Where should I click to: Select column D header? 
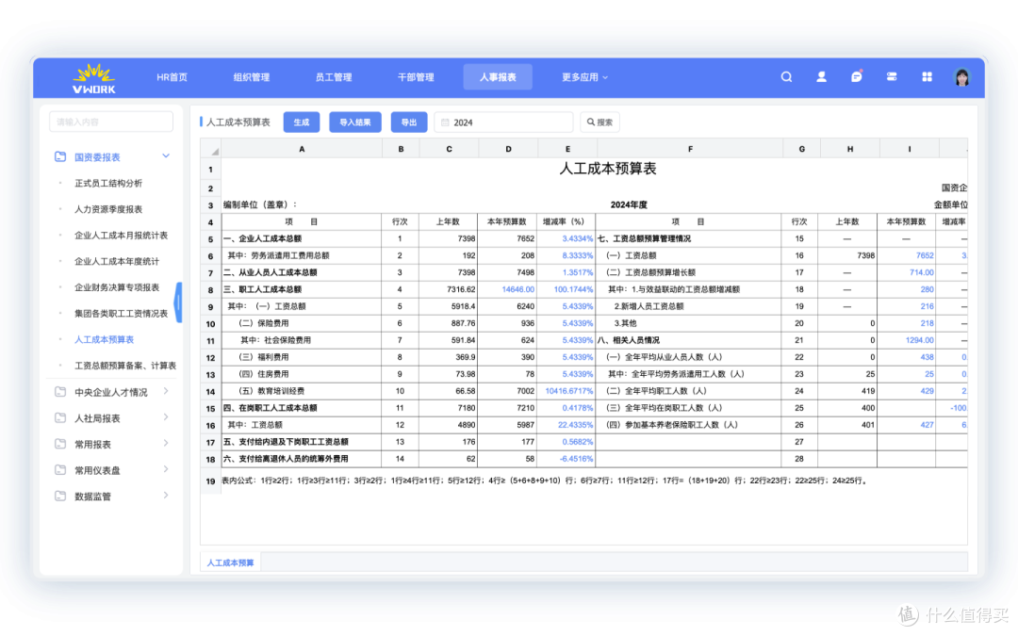pos(508,149)
